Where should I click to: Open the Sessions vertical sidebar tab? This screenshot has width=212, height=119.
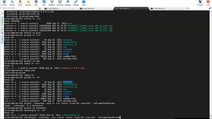(2, 21)
